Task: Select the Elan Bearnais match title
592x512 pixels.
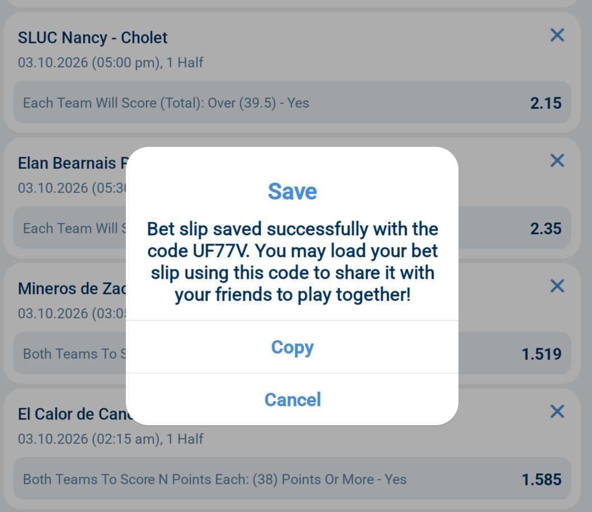Action: (72, 163)
